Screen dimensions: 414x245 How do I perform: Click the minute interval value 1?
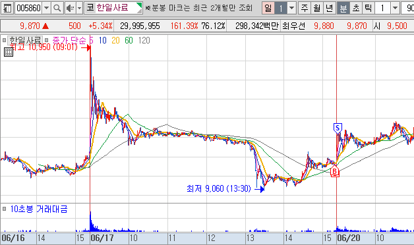click(x=382, y=8)
